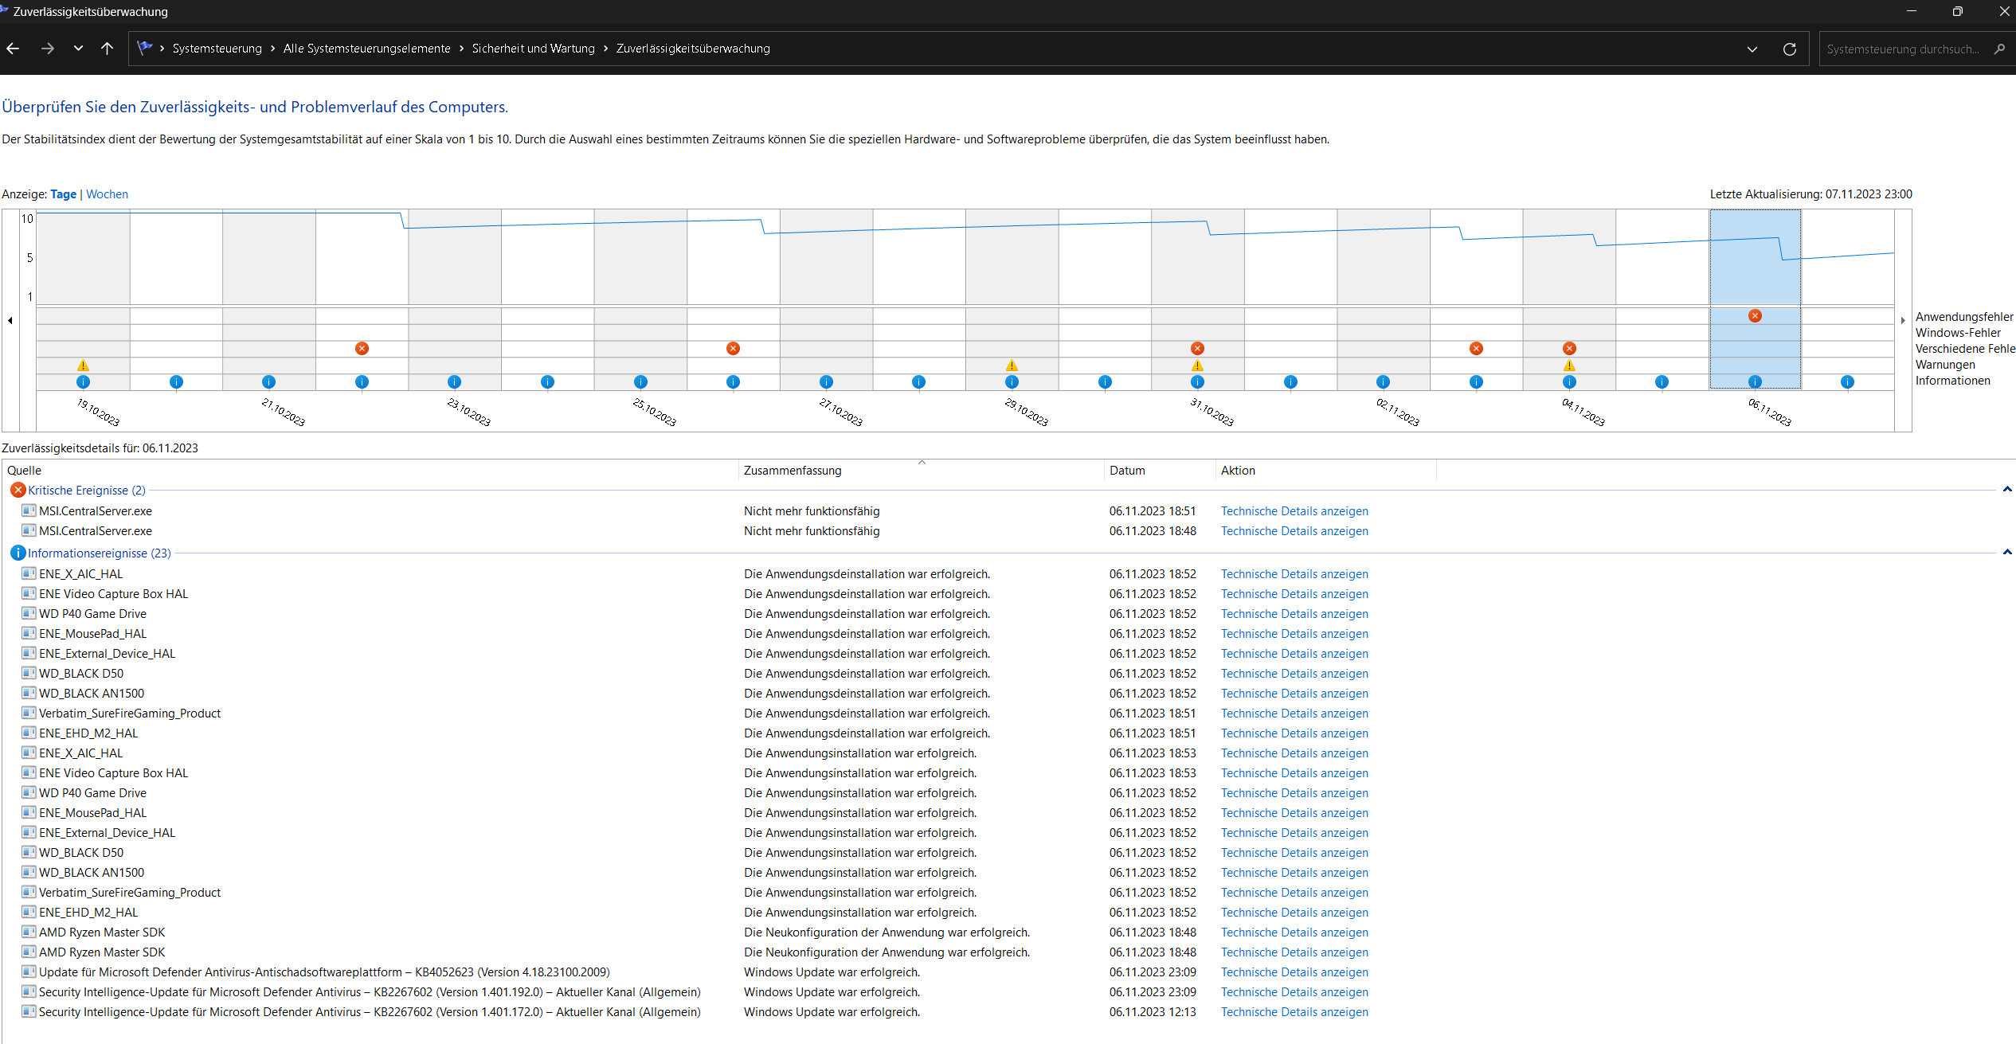Open the address bar history dropdown
This screenshot has height=1044, width=2016.
1752,49
